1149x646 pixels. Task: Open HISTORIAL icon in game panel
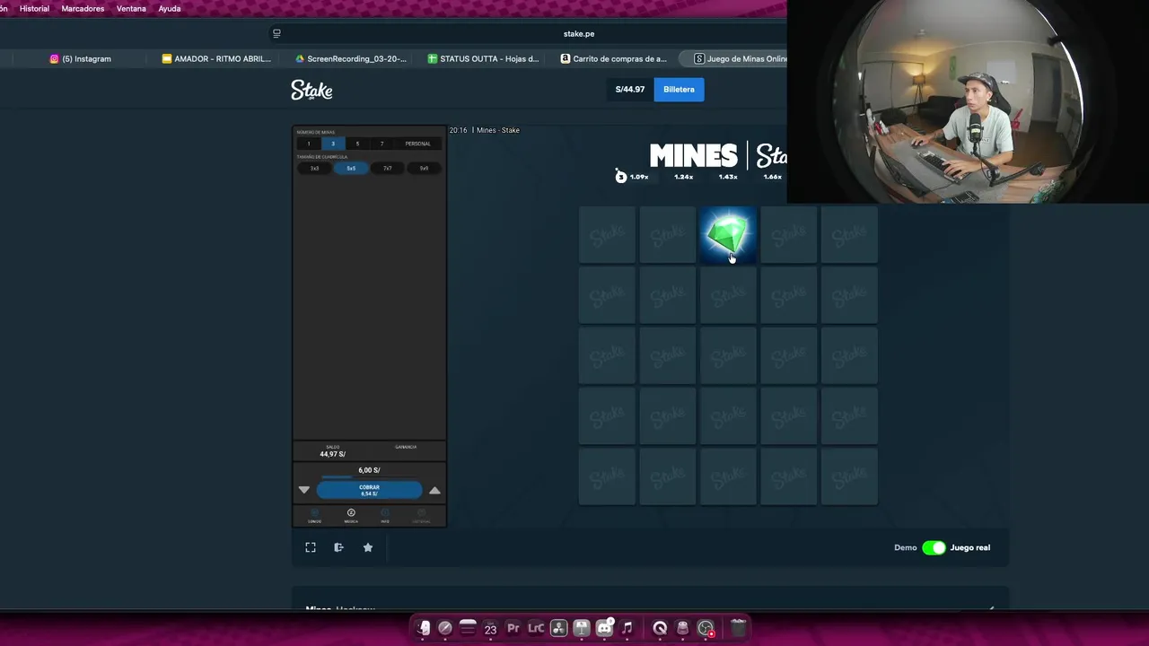[421, 516]
